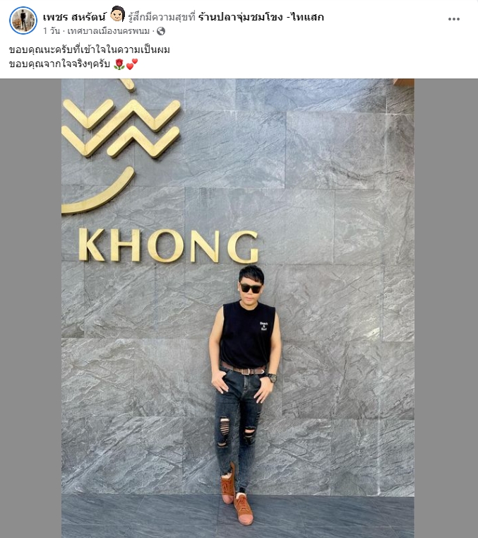Open the เทศบาลเมืองนครพนม place link
The height and width of the screenshot is (538, 478).
pos(108,31)
